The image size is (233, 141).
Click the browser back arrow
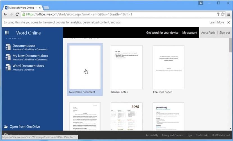5,14
